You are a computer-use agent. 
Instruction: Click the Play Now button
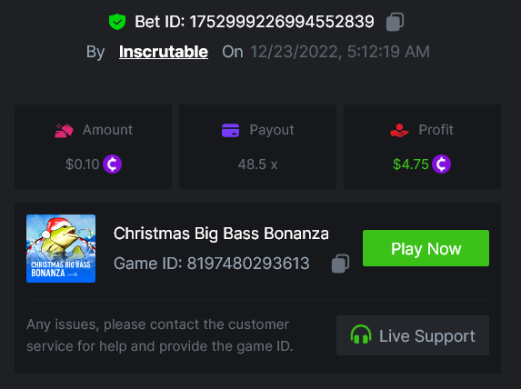tap(426, 248)
